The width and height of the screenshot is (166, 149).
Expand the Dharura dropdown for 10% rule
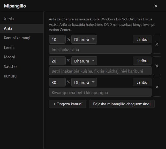click(x=84, y=39)
